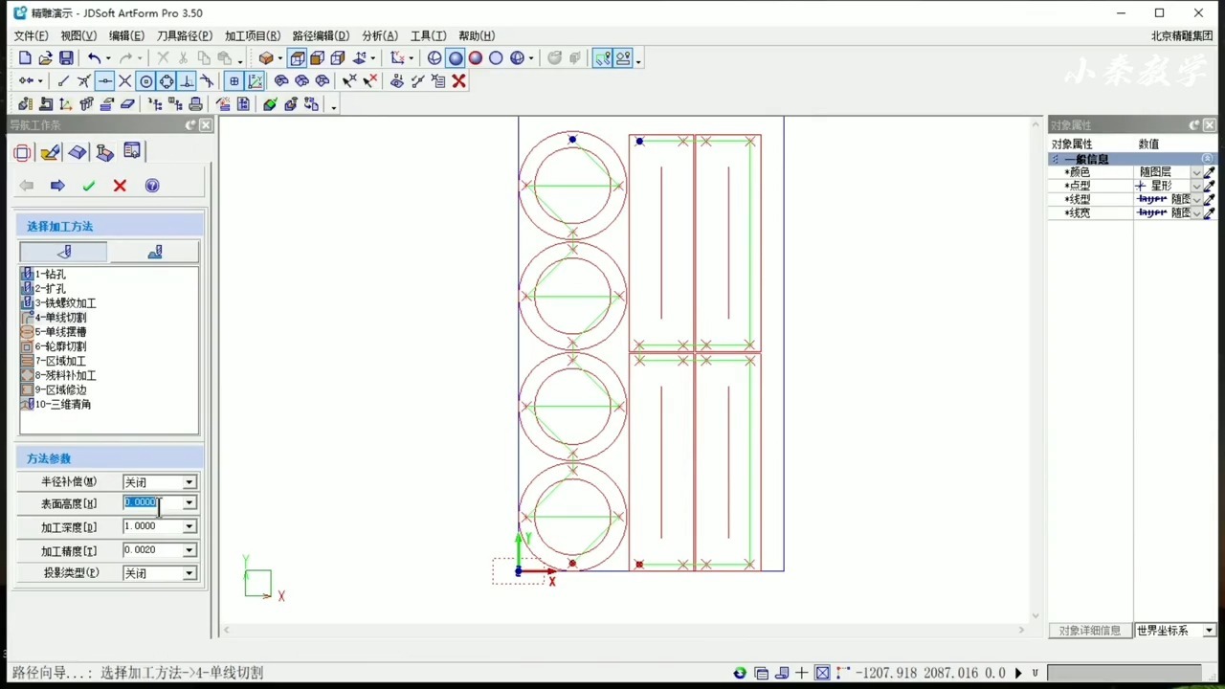Switch to the 2D machining methods tab
The width and height of the screenshot is (1225, 689).
(64, 252)
